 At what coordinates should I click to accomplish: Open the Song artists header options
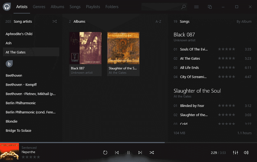[x=22, y=21]
